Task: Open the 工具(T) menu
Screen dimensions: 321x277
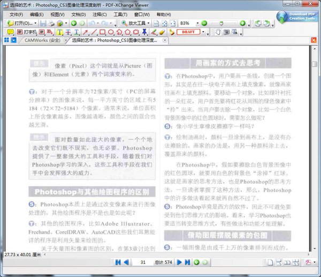Action: point(120,14)
